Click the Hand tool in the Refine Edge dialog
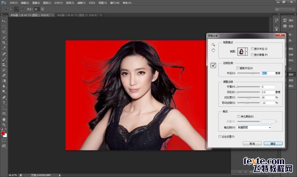The width and height of the screenshot is (297, 177). coord(213,50)
